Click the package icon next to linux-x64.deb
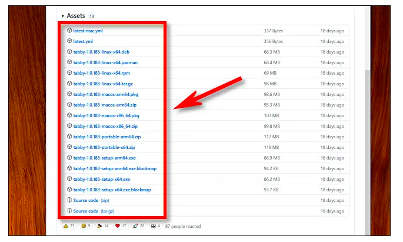Image resolution: width=403 pixels, height=242 pixels. (69, 51)
